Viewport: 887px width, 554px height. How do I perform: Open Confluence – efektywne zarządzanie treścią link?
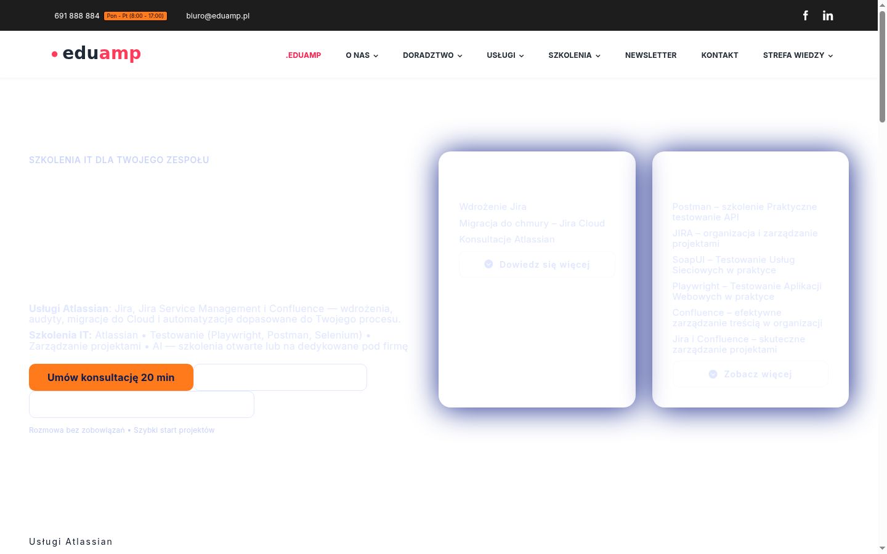coord(747,318)
